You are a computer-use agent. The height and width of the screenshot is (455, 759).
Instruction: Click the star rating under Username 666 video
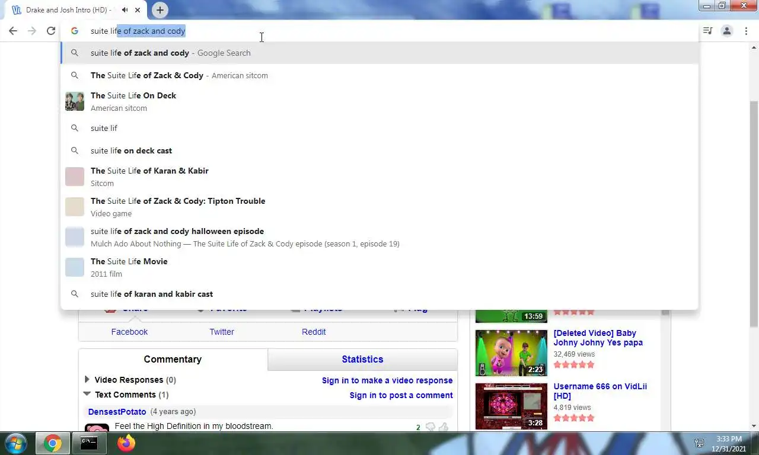[x=573, y=418]
